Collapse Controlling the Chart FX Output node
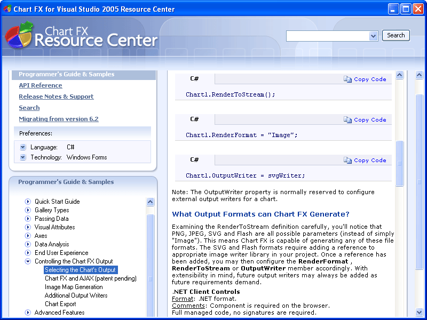Viewport: 427px width, 320px height. [28, 261]
